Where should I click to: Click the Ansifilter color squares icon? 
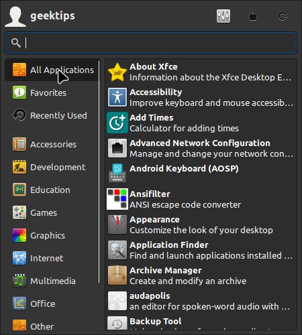coord(117,199)
